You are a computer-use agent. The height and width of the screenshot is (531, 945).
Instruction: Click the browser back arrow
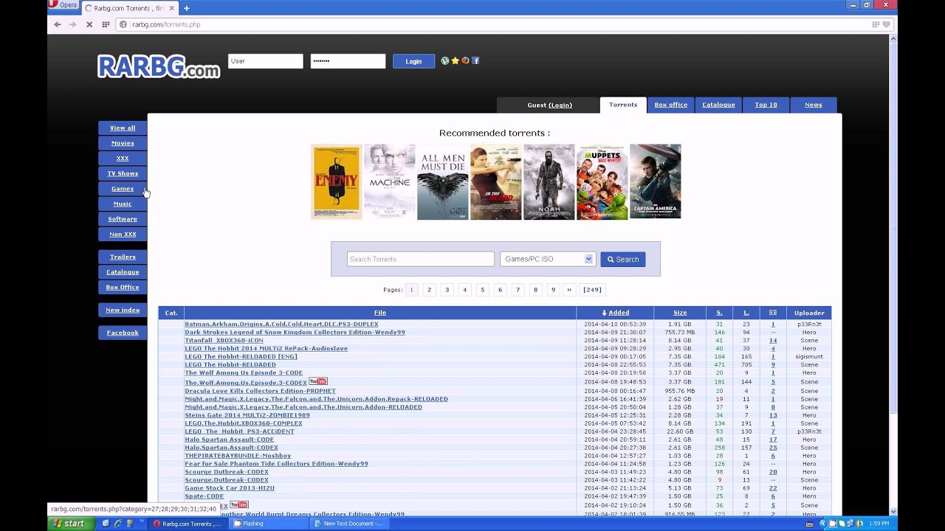58,24
